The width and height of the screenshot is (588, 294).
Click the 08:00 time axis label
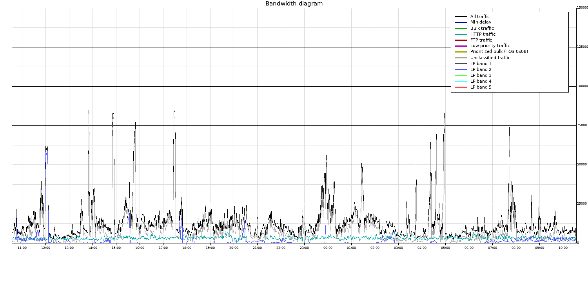click(x=516, y=248)
